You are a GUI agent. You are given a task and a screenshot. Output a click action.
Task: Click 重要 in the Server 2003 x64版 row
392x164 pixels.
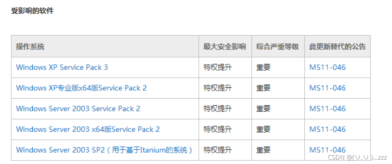[x=263, y=129]
